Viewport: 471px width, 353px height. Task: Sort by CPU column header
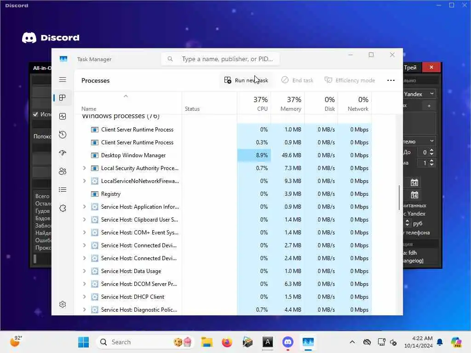tap(254, 103)
